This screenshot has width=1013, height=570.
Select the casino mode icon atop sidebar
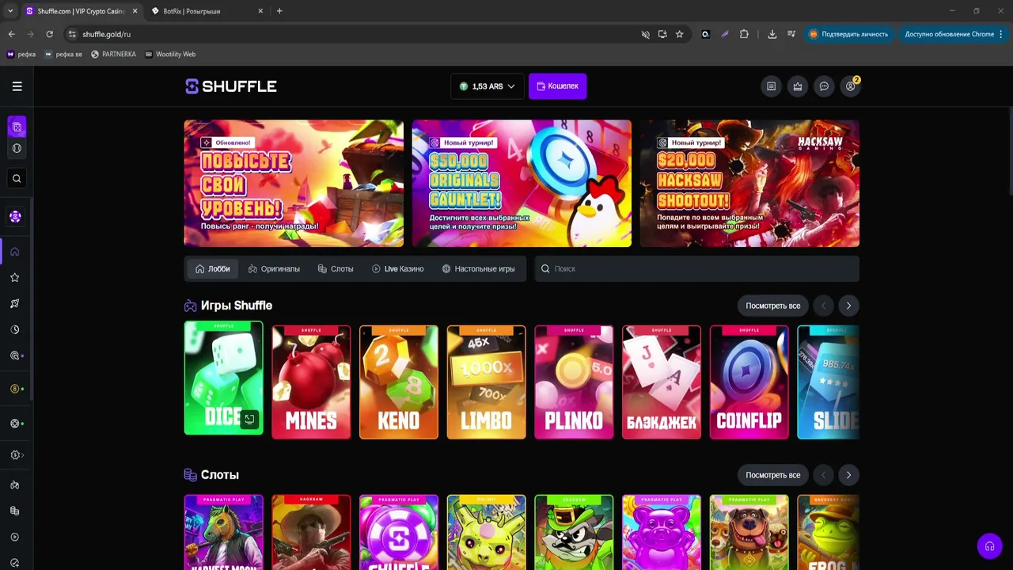point(17,127)
